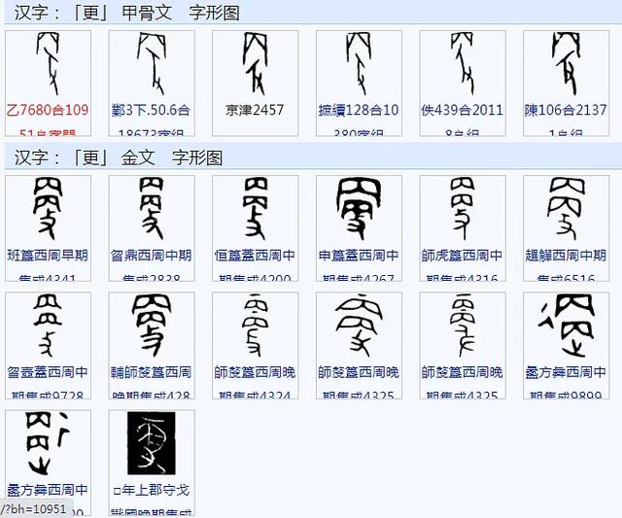Image resolution: width=622 pixels, height=518 pixels.
Task: Click the heading 汉字：「更」 甲骨文 字形图
Action: pyautogui.click(x=127, y=13)
